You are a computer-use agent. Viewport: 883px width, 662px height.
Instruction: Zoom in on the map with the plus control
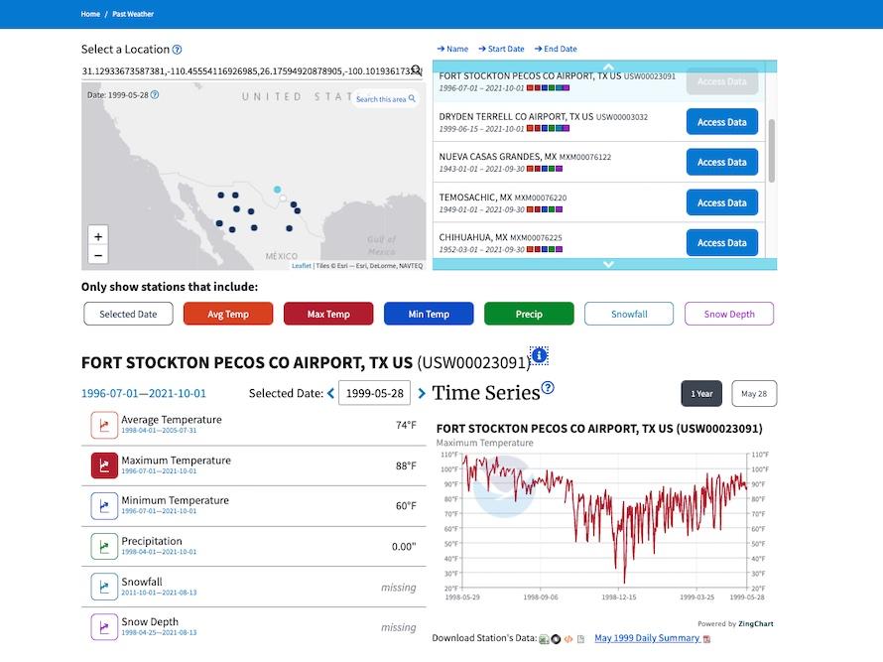[x=97, y=237]
